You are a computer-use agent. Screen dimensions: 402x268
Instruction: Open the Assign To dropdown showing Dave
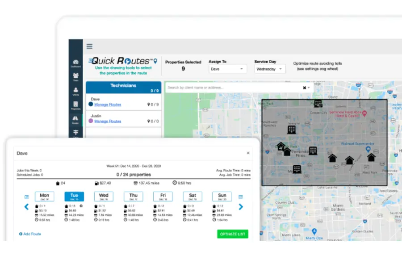point(227,69)
